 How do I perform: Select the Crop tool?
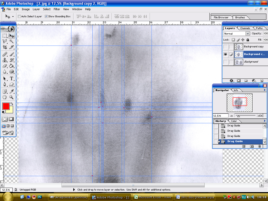pos(5,47)
